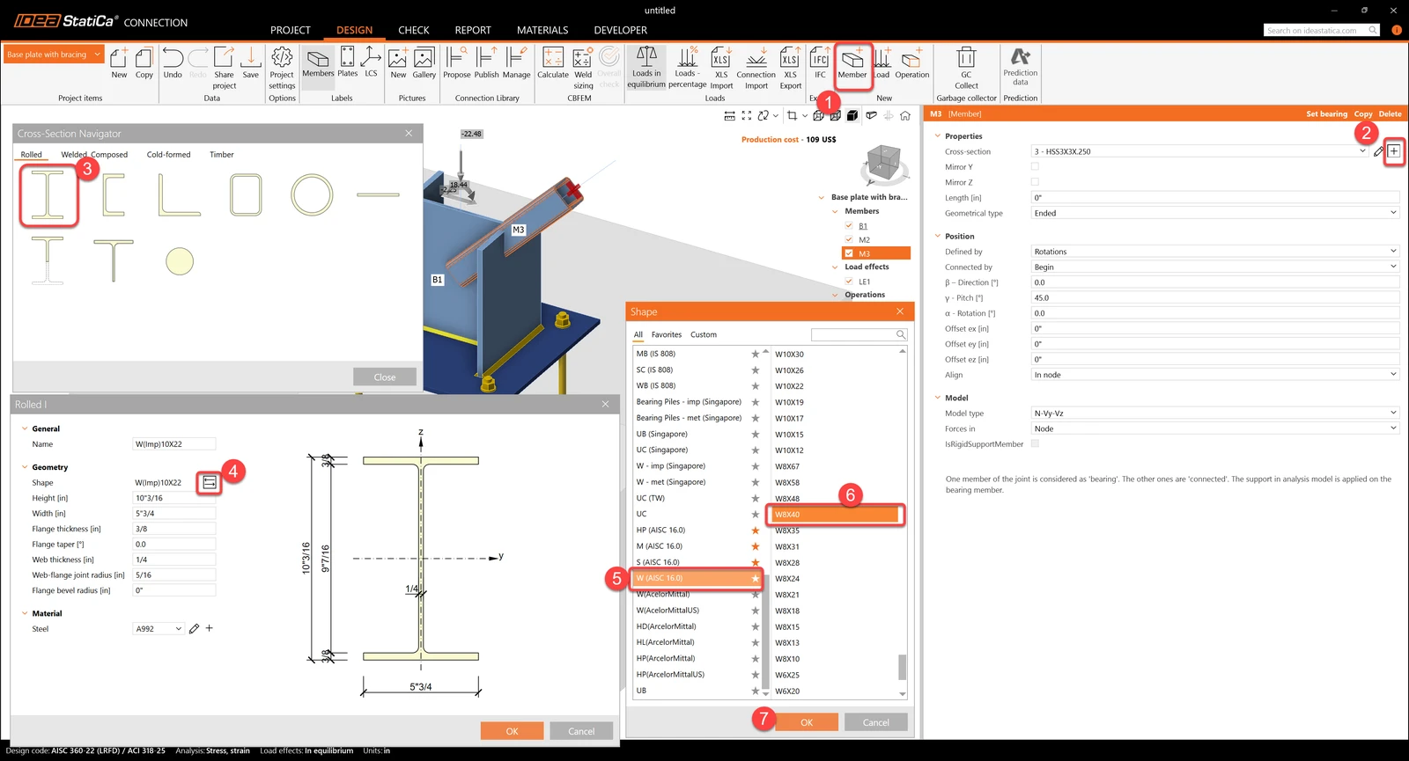Click the Publish connection library icon

(486, 62)
